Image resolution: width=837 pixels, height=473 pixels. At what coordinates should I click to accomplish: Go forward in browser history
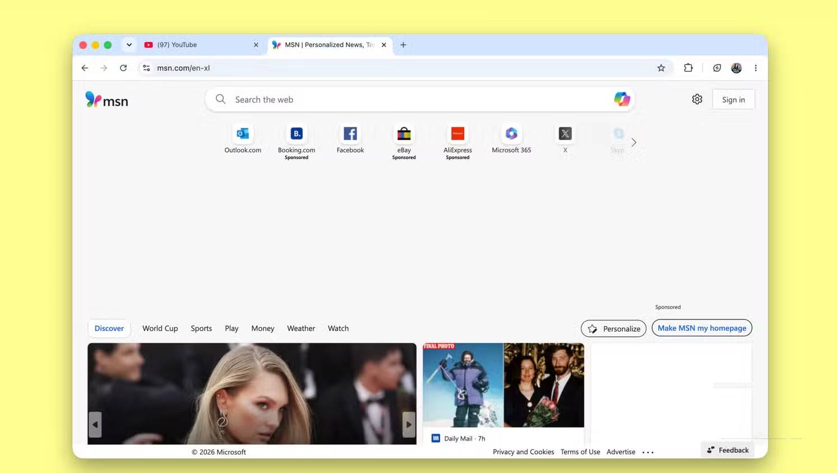[104, 68]
